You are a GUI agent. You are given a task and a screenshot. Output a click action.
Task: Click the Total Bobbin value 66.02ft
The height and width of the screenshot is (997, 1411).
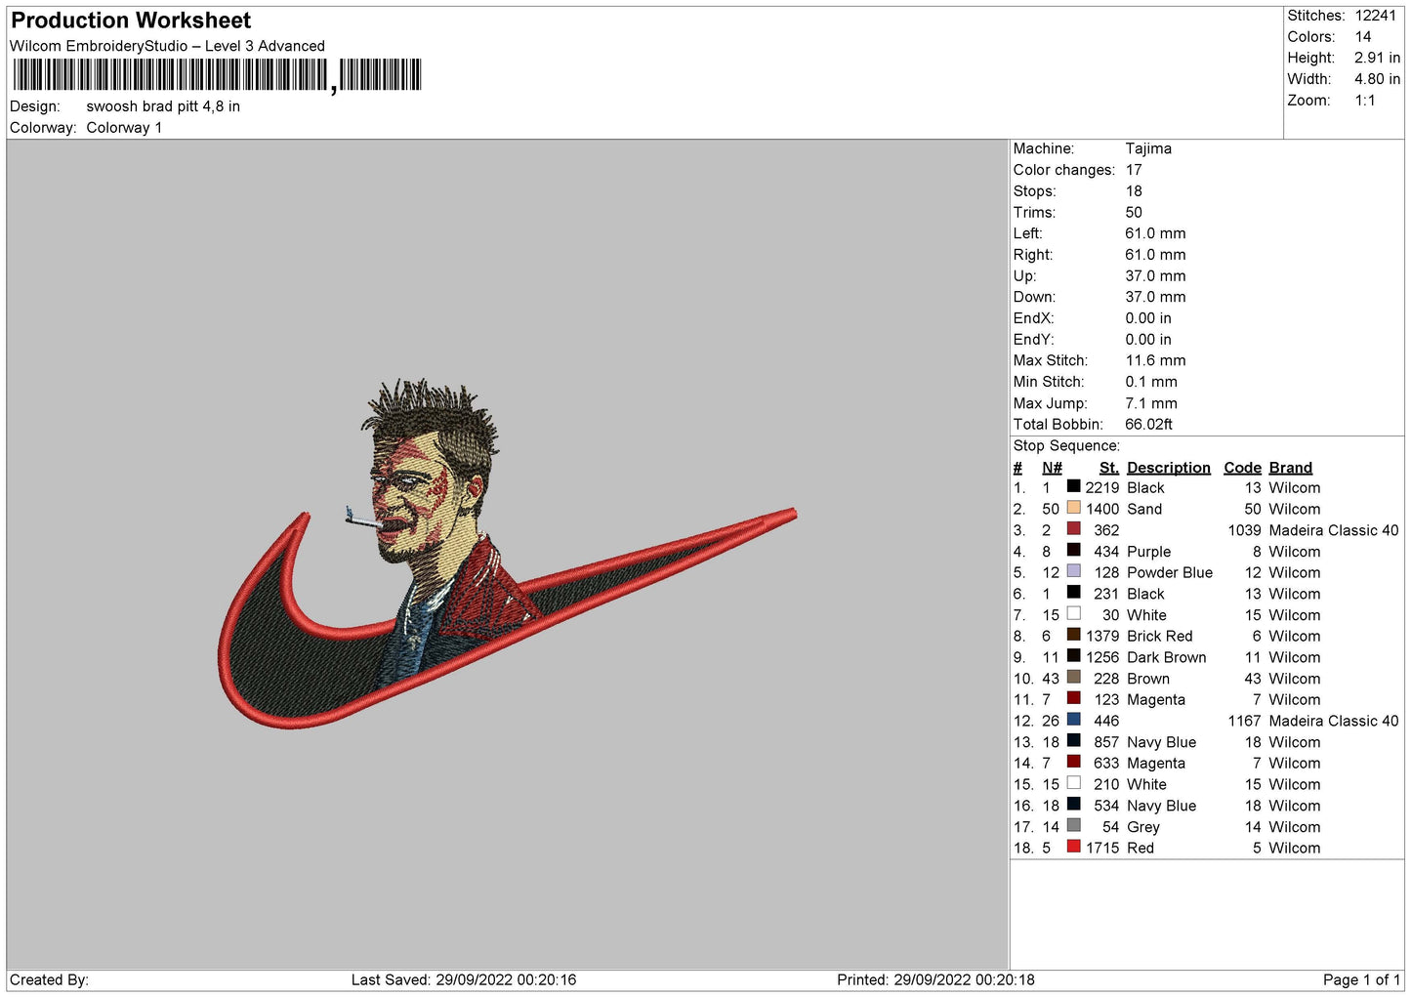[x=1148, y=424]
